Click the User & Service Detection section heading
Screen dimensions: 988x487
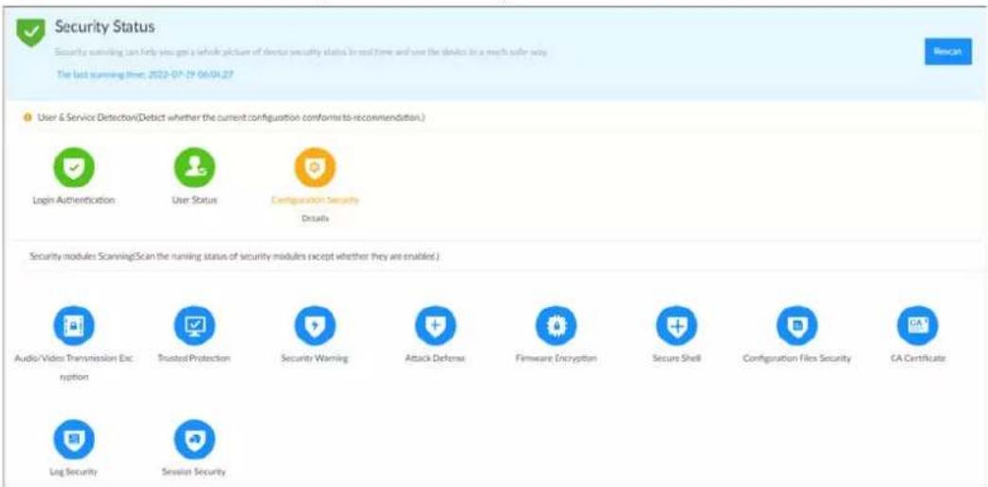[x=230, y=119]
